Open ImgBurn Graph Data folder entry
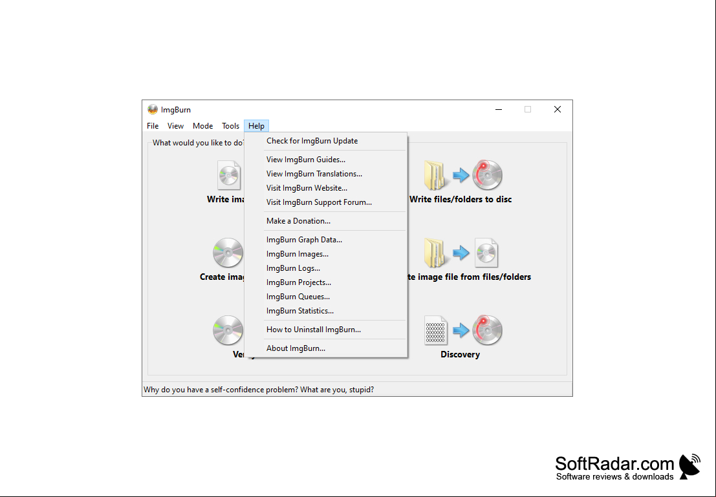Image resolution: width=716 pixels, height=497 pixels. [325, 240]
